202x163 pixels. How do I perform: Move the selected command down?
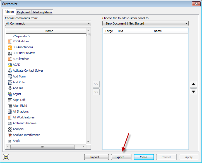pyautogui.click(x=193, y=92)
